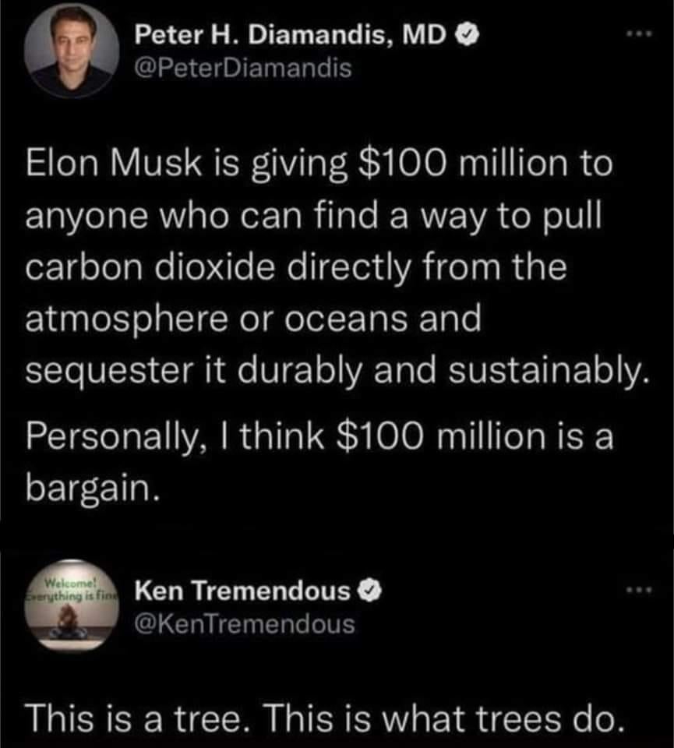The width and height of the screenshot is (674, 748).
Task: Open the @PeterDiamandis handle link
Action: pyautogui.click(x=243, y=69)
